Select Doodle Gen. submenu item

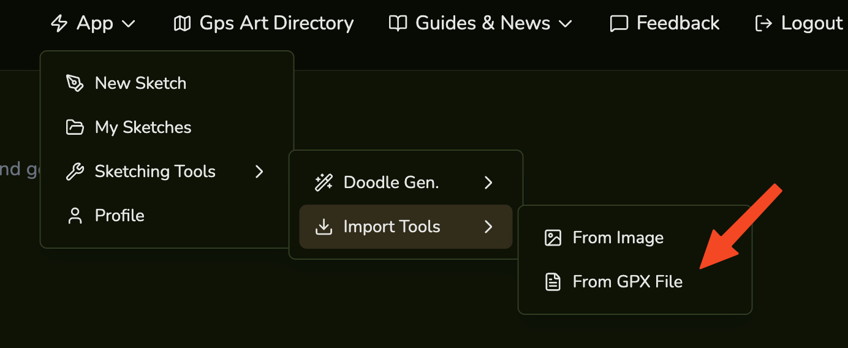click(x=406, y=183)
